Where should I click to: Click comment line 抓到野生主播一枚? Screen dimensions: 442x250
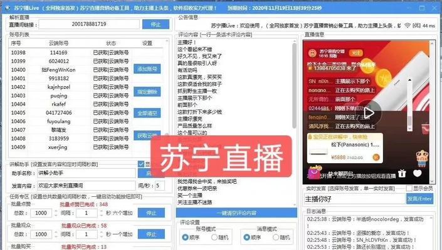tap(197, 91)
